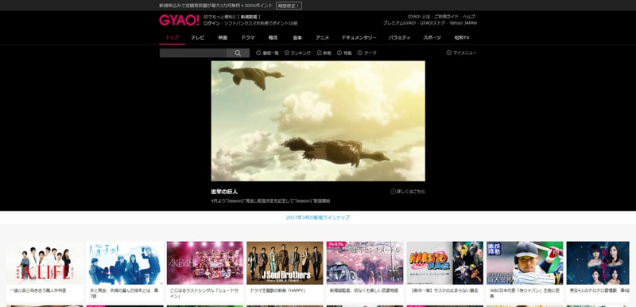Select the テレビ tab
Viewport: 636px width, 307px height.
coord(198,37)
